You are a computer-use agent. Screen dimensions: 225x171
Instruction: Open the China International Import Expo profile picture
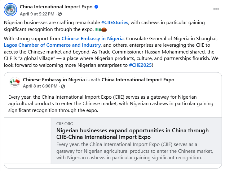[x=10, y=10]
